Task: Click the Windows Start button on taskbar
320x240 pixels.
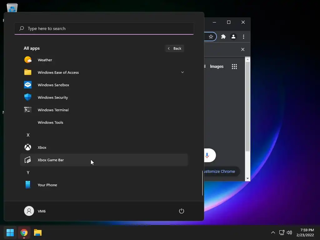Action: [10, 232]
